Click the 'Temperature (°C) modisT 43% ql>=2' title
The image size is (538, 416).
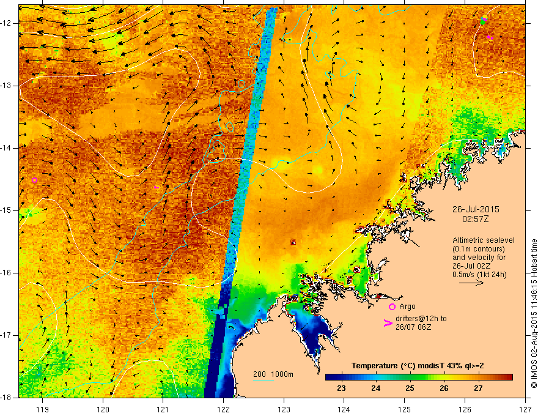click(x=418, y=366)
